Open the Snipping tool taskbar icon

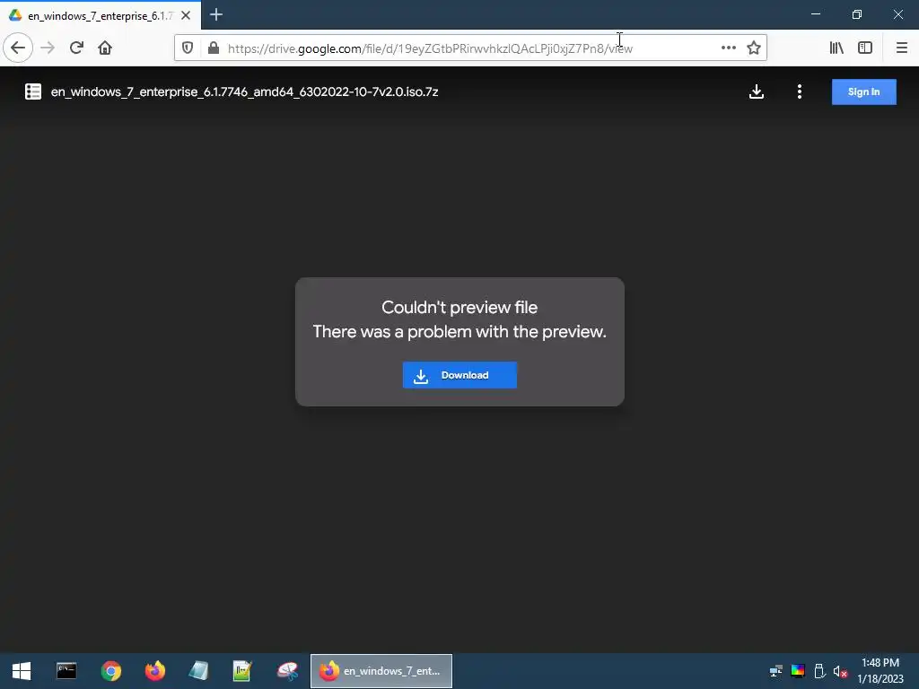287,671
